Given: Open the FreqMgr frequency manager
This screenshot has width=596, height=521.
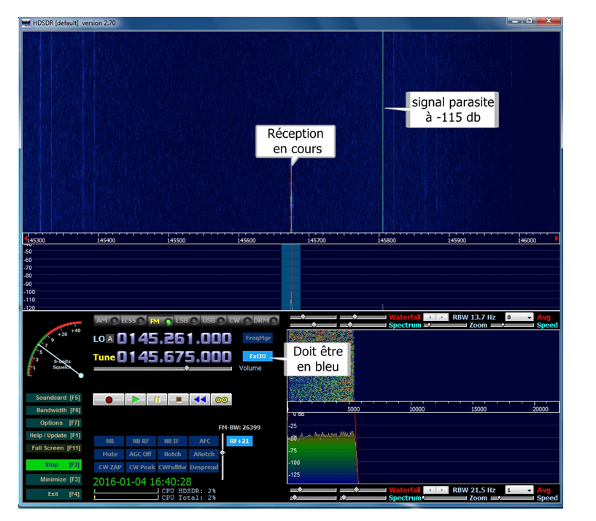Looking at the screenshot, I should click(258, 338).
